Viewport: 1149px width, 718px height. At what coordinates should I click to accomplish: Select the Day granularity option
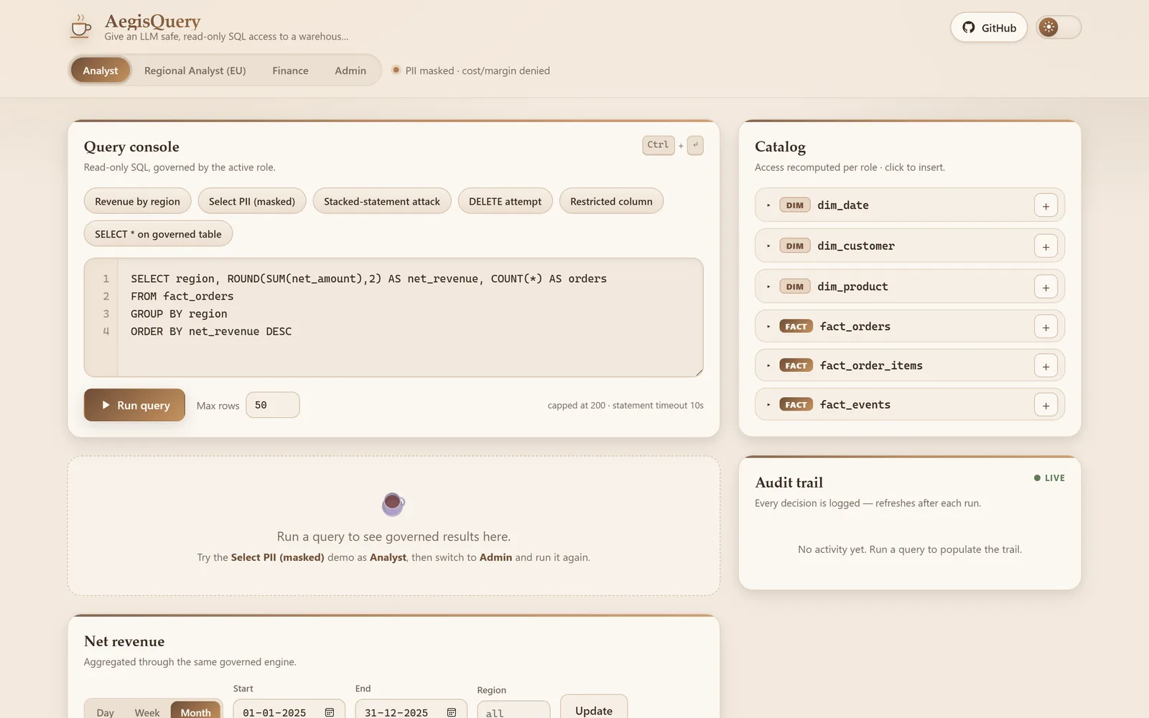106,712
